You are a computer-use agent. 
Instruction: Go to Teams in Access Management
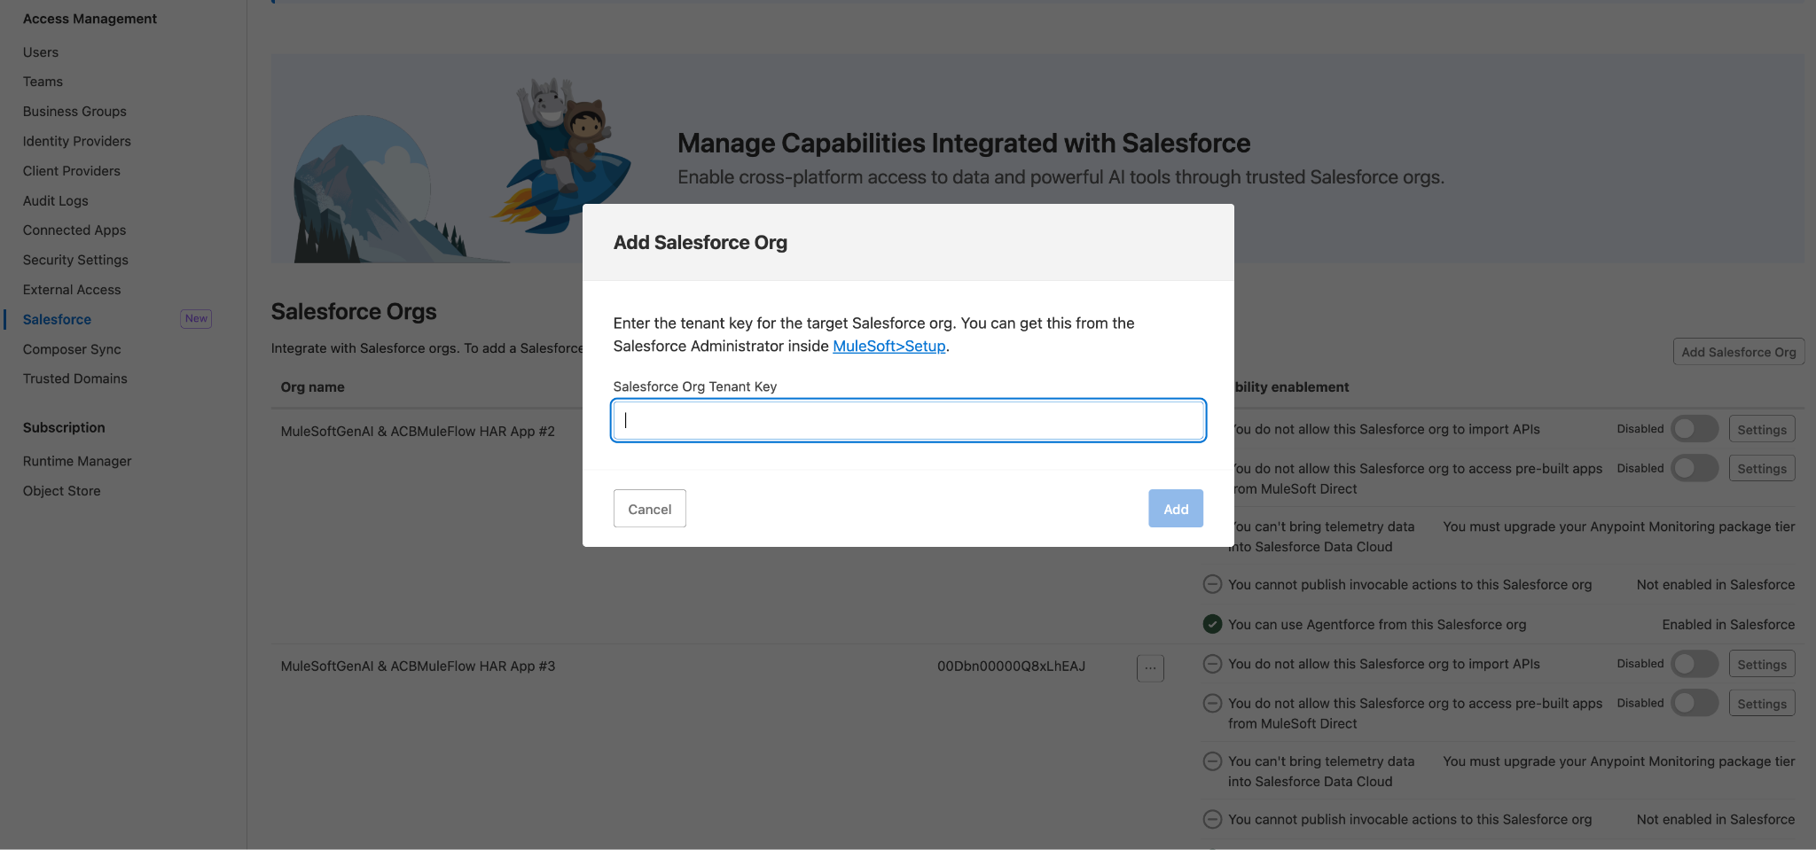[43, 82]
